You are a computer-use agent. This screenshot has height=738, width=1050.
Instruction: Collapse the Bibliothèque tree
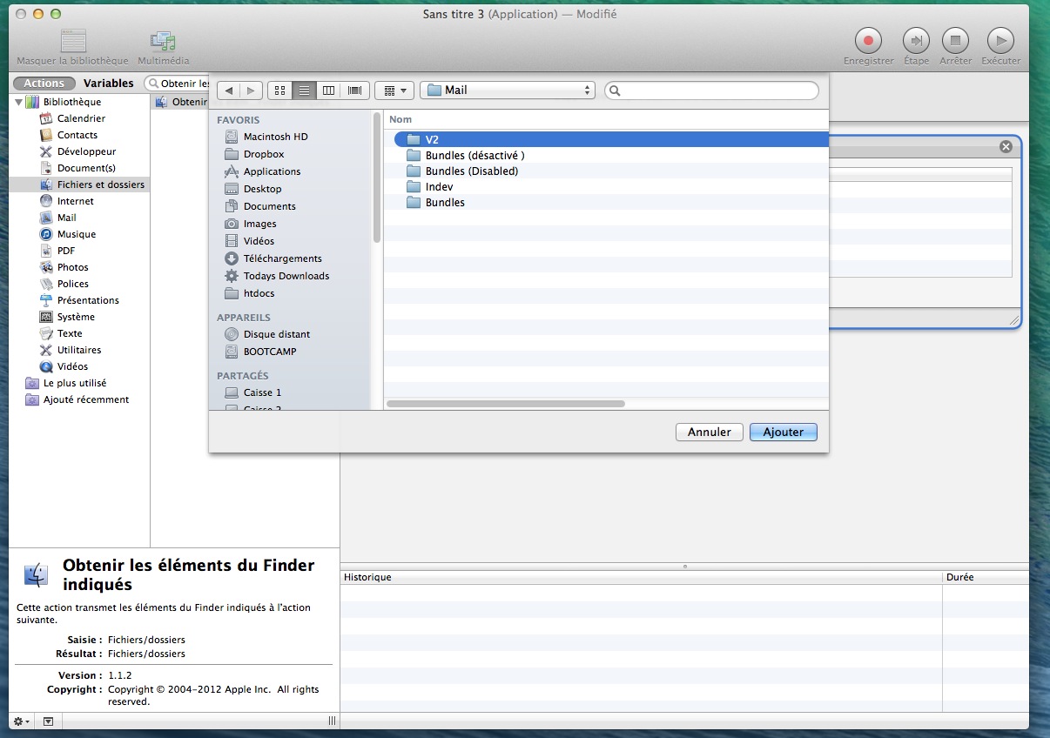tap(17, 102)
